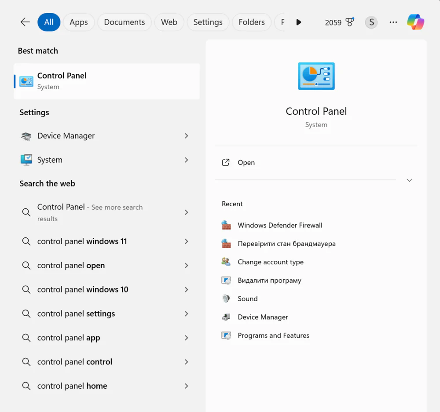Click the Sound speaker icon

click(x=226, y=299)
